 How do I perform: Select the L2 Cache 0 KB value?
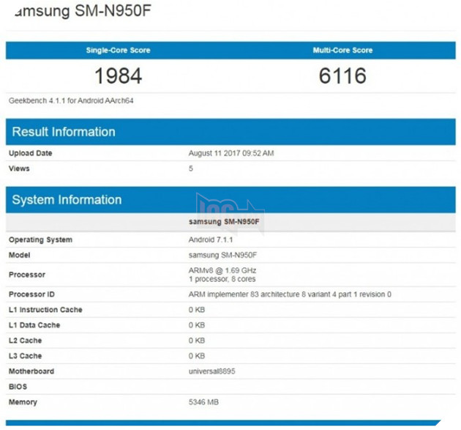197,341
